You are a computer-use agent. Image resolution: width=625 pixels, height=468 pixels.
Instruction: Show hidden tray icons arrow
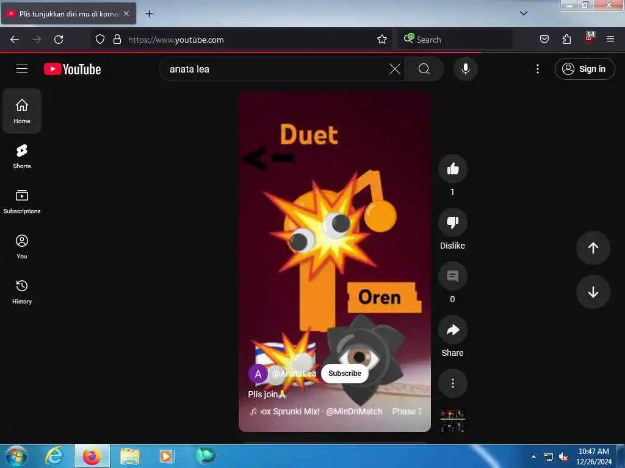pyautogui.click(x=533, y=456)
